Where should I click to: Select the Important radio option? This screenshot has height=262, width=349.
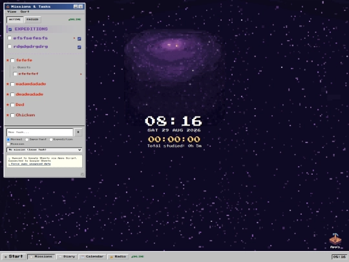(x=27, y=140)
